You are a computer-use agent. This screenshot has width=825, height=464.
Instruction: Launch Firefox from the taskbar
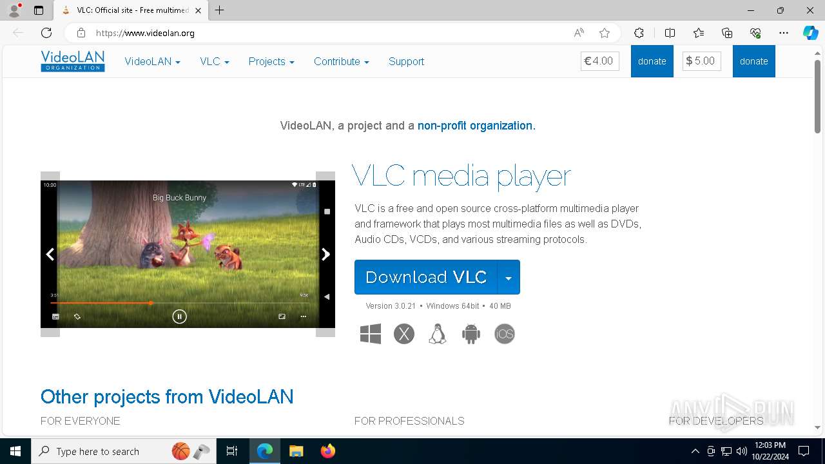click(328, 451)
